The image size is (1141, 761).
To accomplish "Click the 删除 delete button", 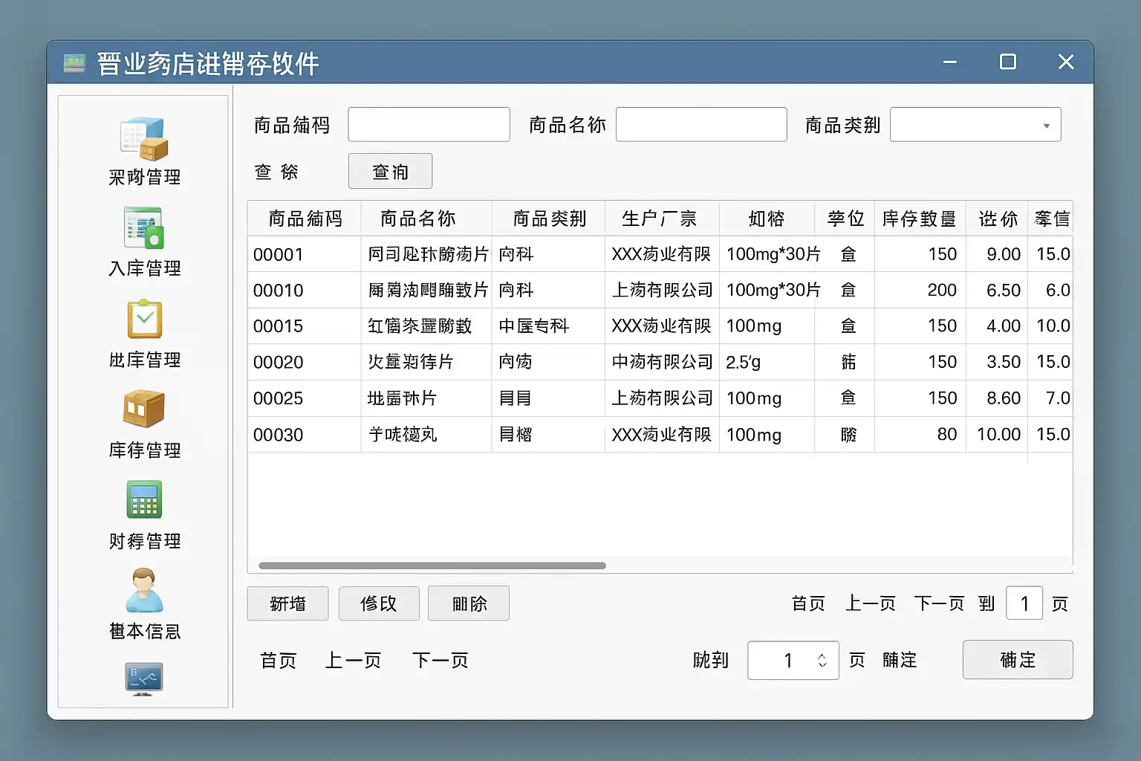I will [x=469, y=603].
